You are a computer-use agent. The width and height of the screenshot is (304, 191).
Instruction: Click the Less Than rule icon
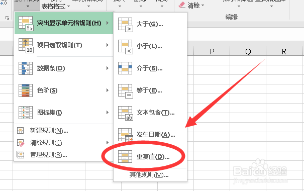(x=126, y=47)
